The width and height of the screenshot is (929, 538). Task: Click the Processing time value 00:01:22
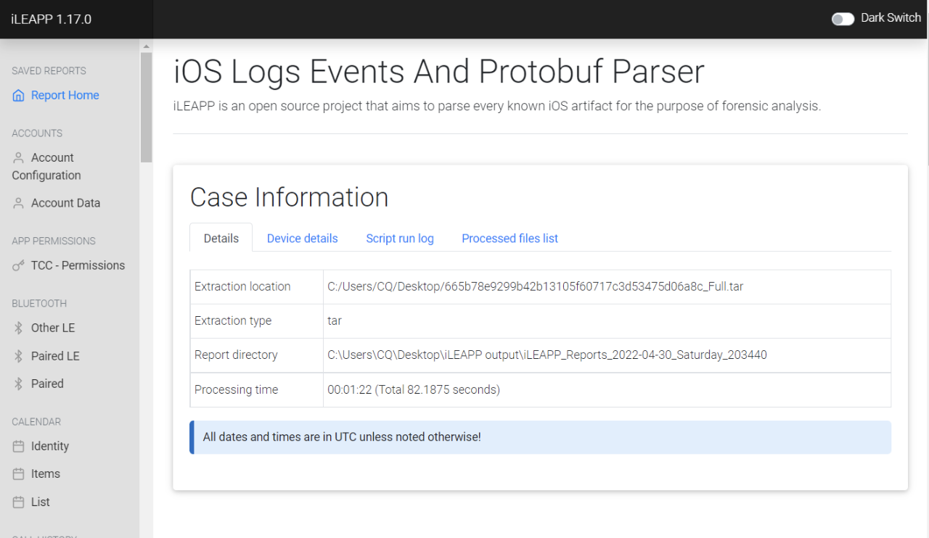pos(414,389)
